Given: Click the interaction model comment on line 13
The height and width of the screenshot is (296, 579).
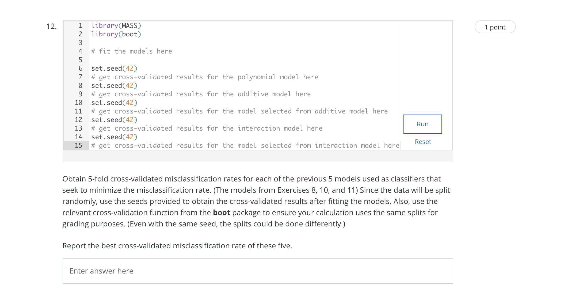Looking at the screenshot, I should [207, 128].
